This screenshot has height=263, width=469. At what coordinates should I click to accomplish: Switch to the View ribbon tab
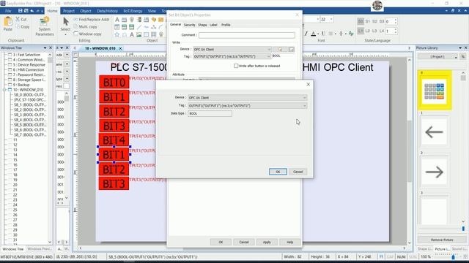(152, 11)
